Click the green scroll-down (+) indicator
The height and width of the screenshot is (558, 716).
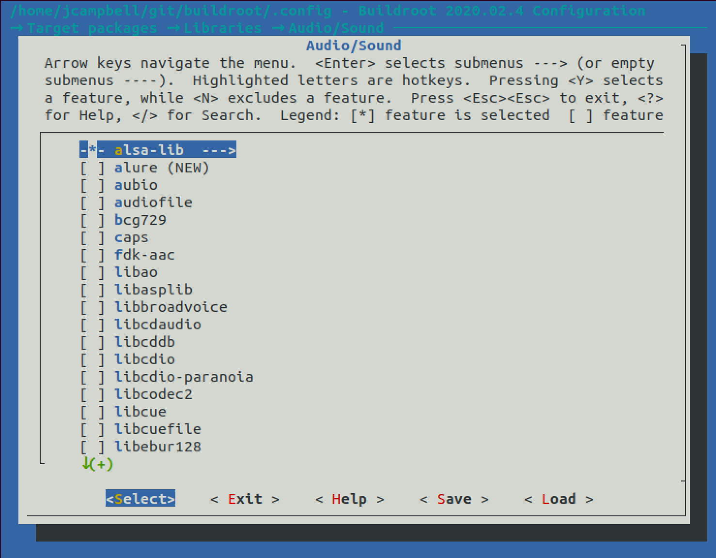pos(97,464)
